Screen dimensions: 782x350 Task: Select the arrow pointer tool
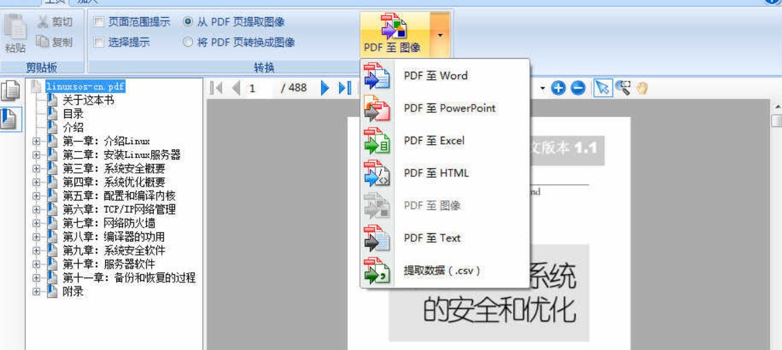tap(602, 88)
